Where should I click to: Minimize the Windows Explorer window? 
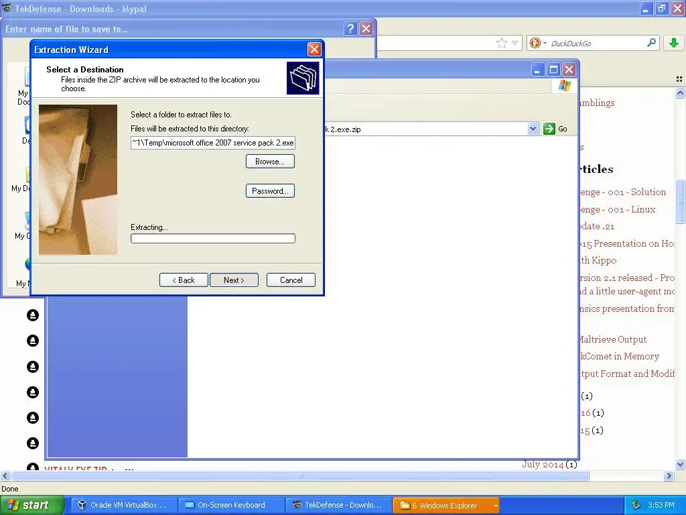[538, 70]
